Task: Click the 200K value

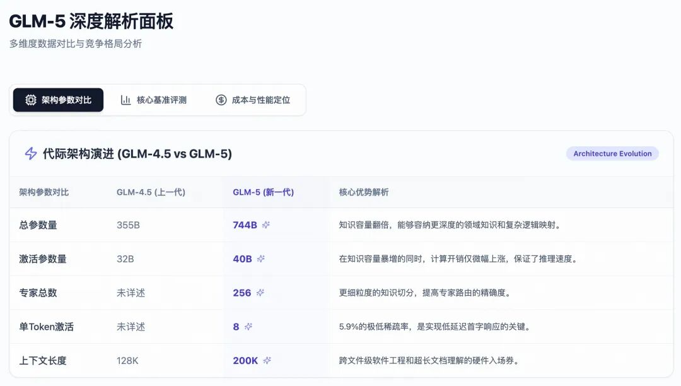Action: point(245,360)
